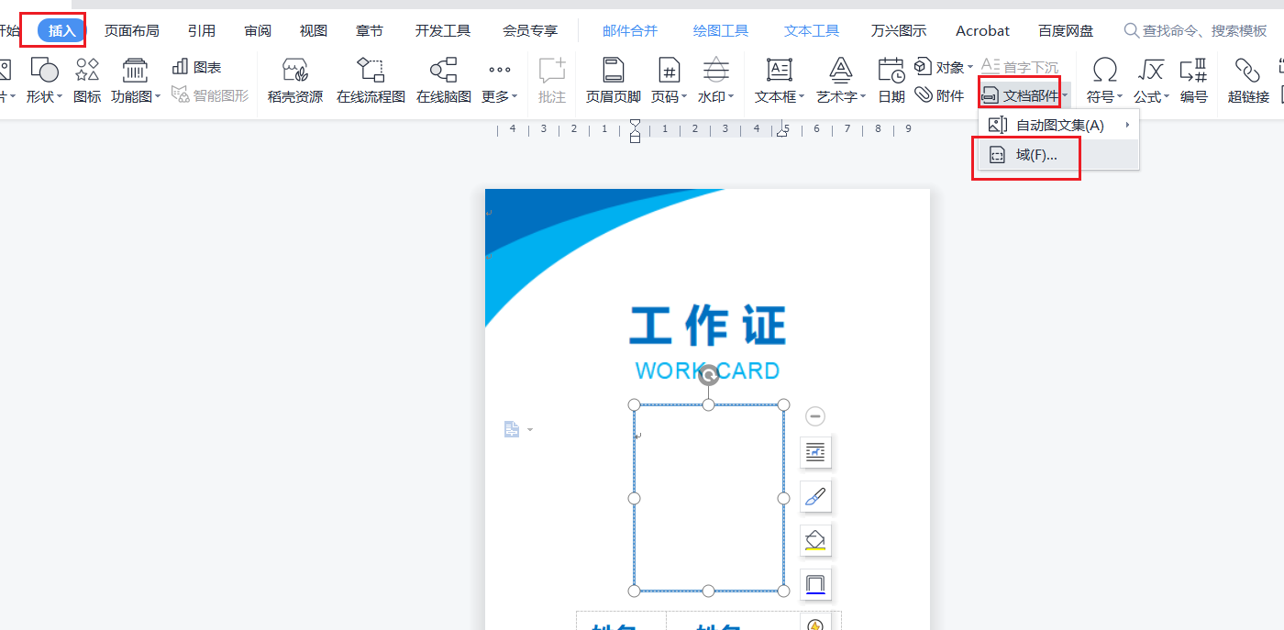The width and height of the screenshot is (1284, 630).
Task: Click the 文档部件 button
Action: (x=1022, y=95)
